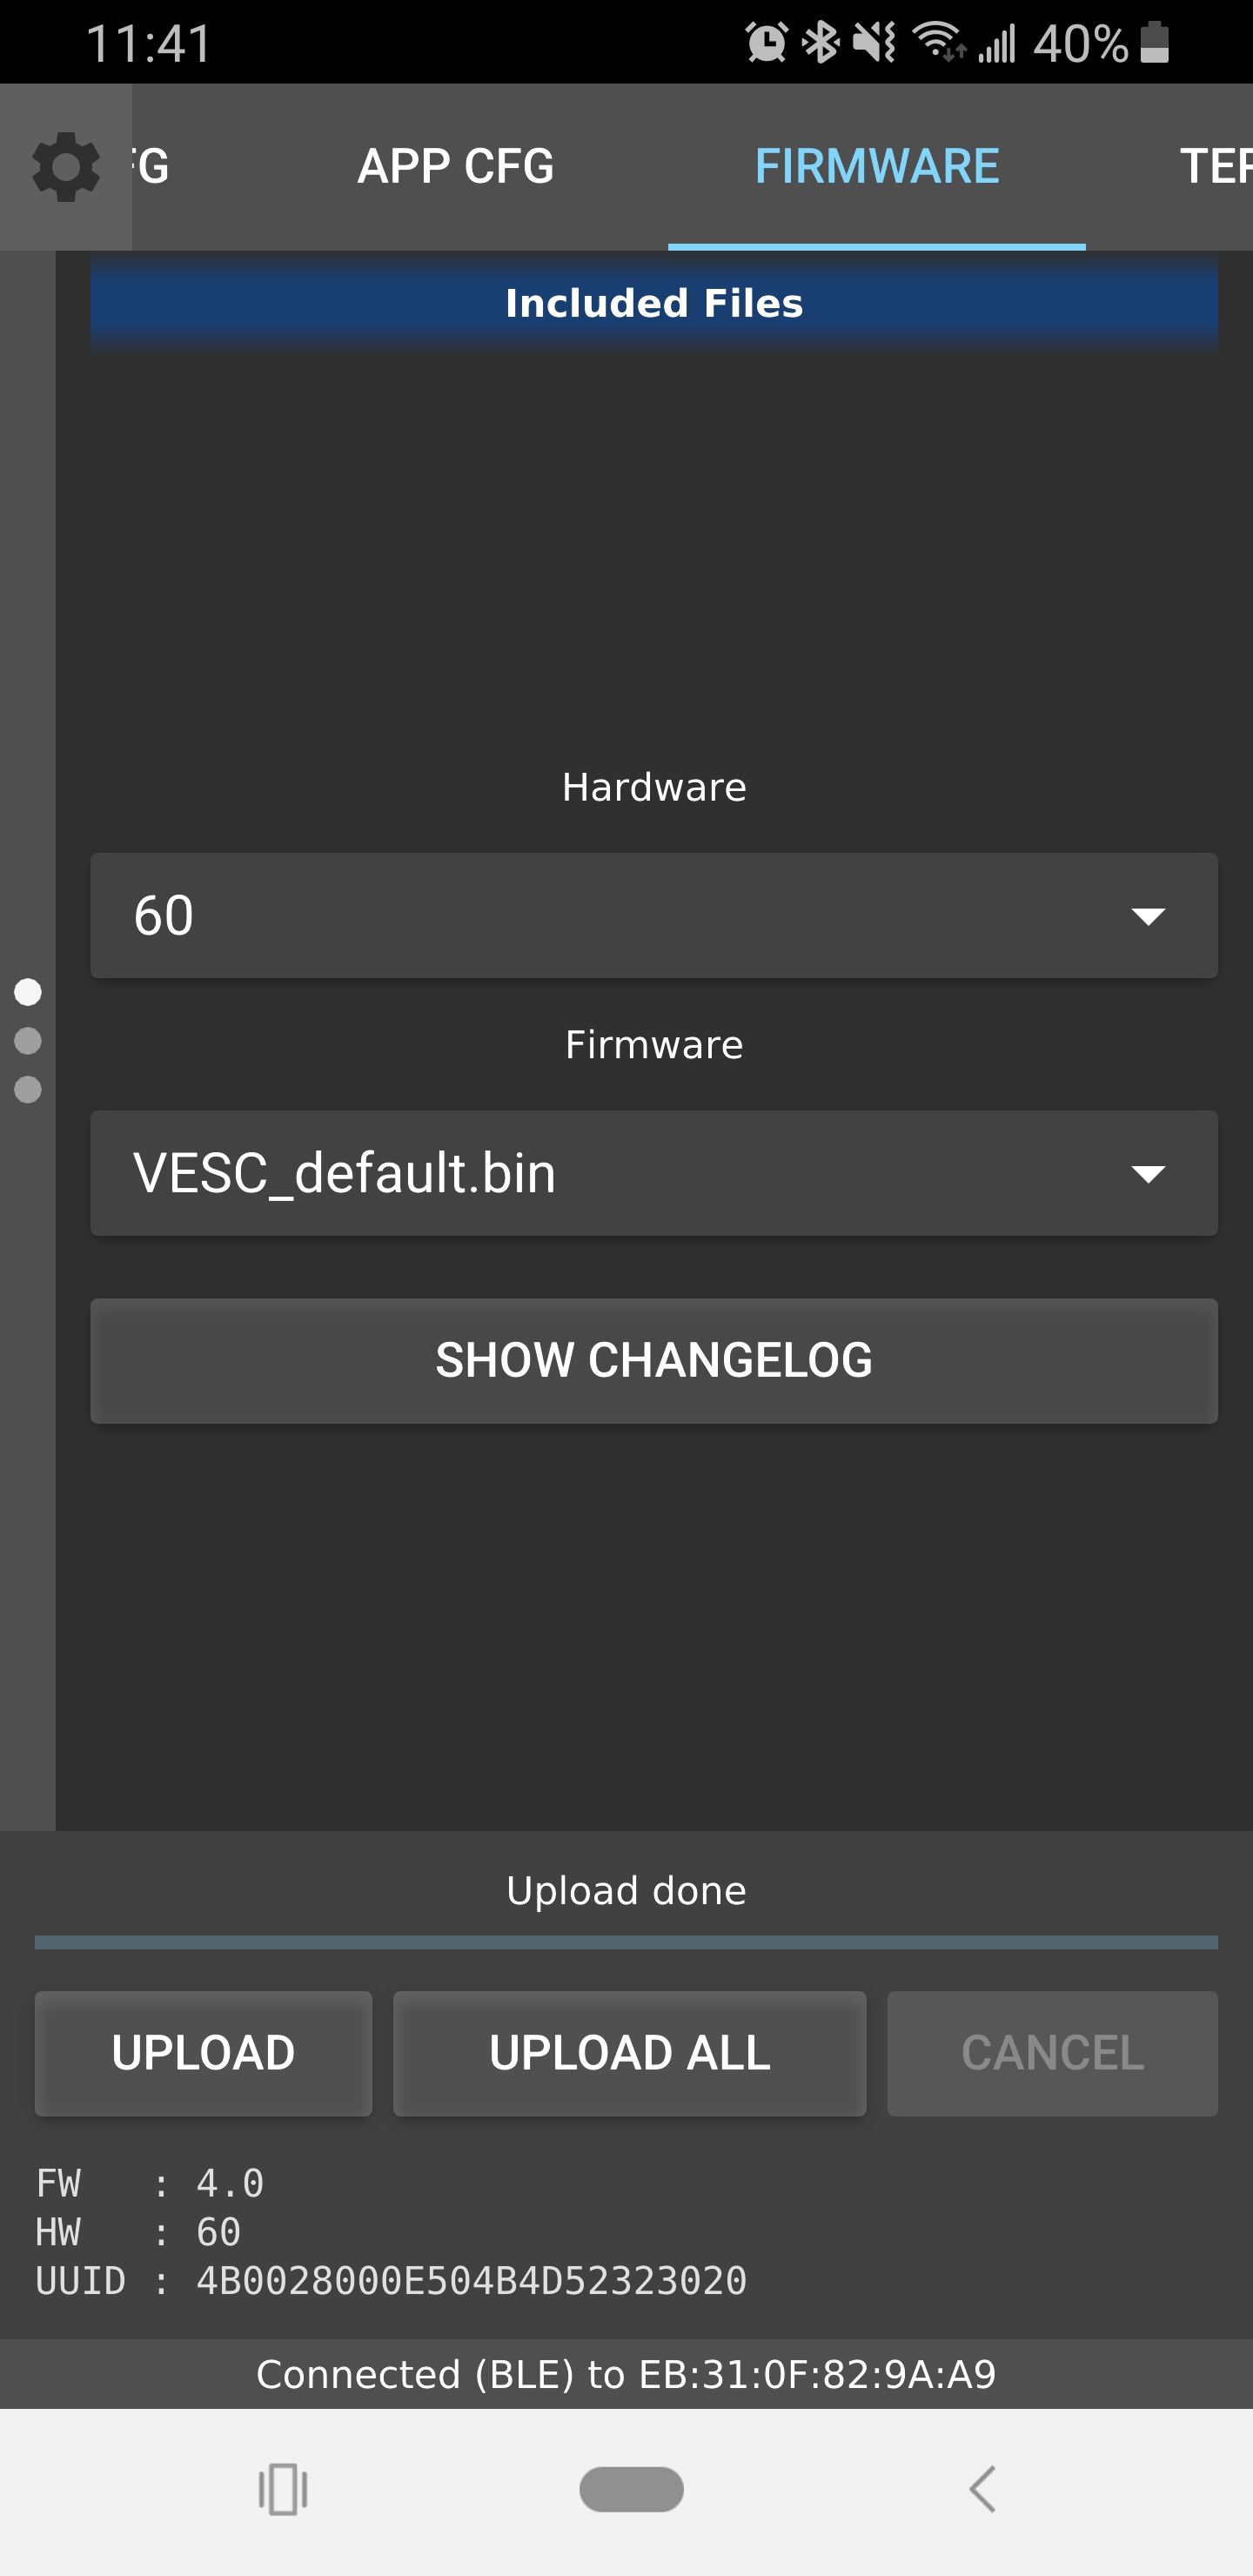
Task: Open the Firmware dropdown VESC_default.bin
Action: (654, 1173)
